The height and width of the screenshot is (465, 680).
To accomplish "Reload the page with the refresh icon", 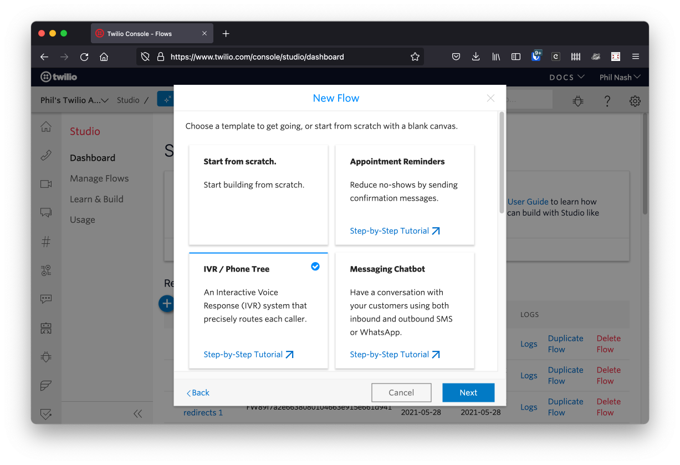I will click(x=84, y=57).
